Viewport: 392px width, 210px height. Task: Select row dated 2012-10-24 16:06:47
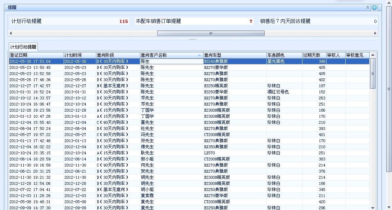pos(189,104)
